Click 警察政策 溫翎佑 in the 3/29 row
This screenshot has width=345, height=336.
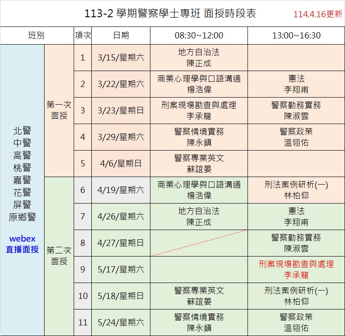point(296,137)
